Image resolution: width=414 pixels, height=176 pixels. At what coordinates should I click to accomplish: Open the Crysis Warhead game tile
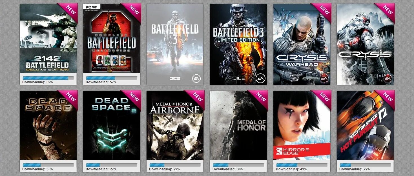click(302, 44)
